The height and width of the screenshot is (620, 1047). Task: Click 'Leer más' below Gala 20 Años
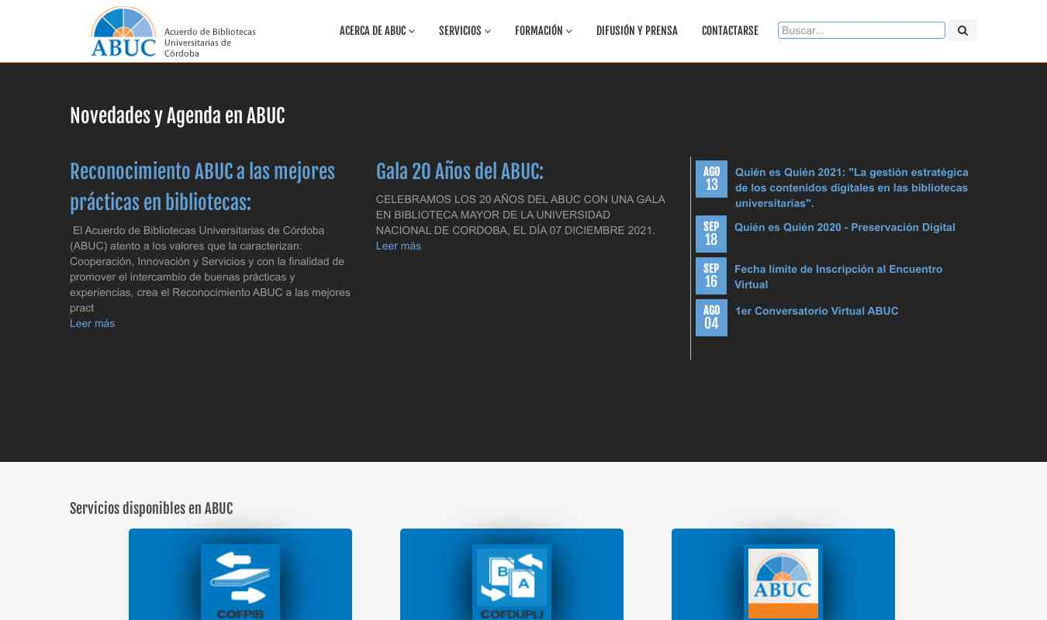click(x=398, y=246)
